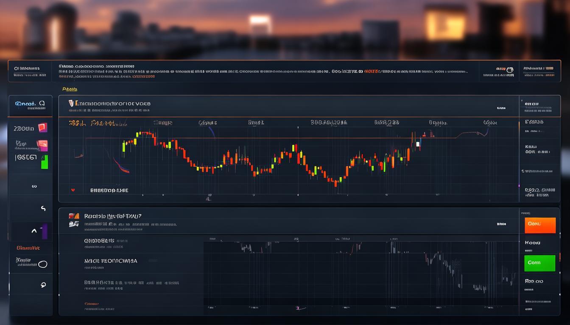Click the purple color swatch in the sidebar
Viewport: 570px width, 325px height.
[x=45, y=231]
